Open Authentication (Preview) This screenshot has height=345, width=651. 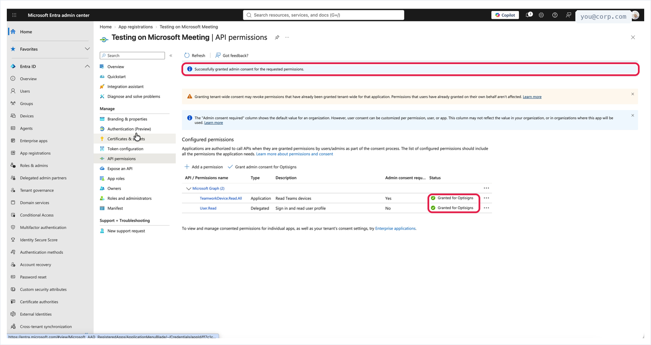pos(129,129)
